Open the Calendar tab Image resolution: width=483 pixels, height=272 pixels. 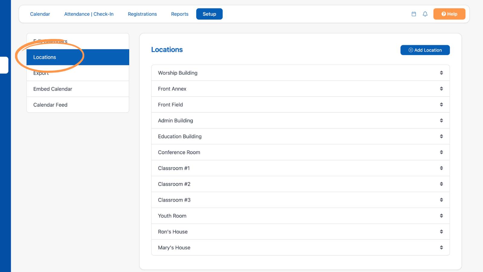click(x=40, y=14)
